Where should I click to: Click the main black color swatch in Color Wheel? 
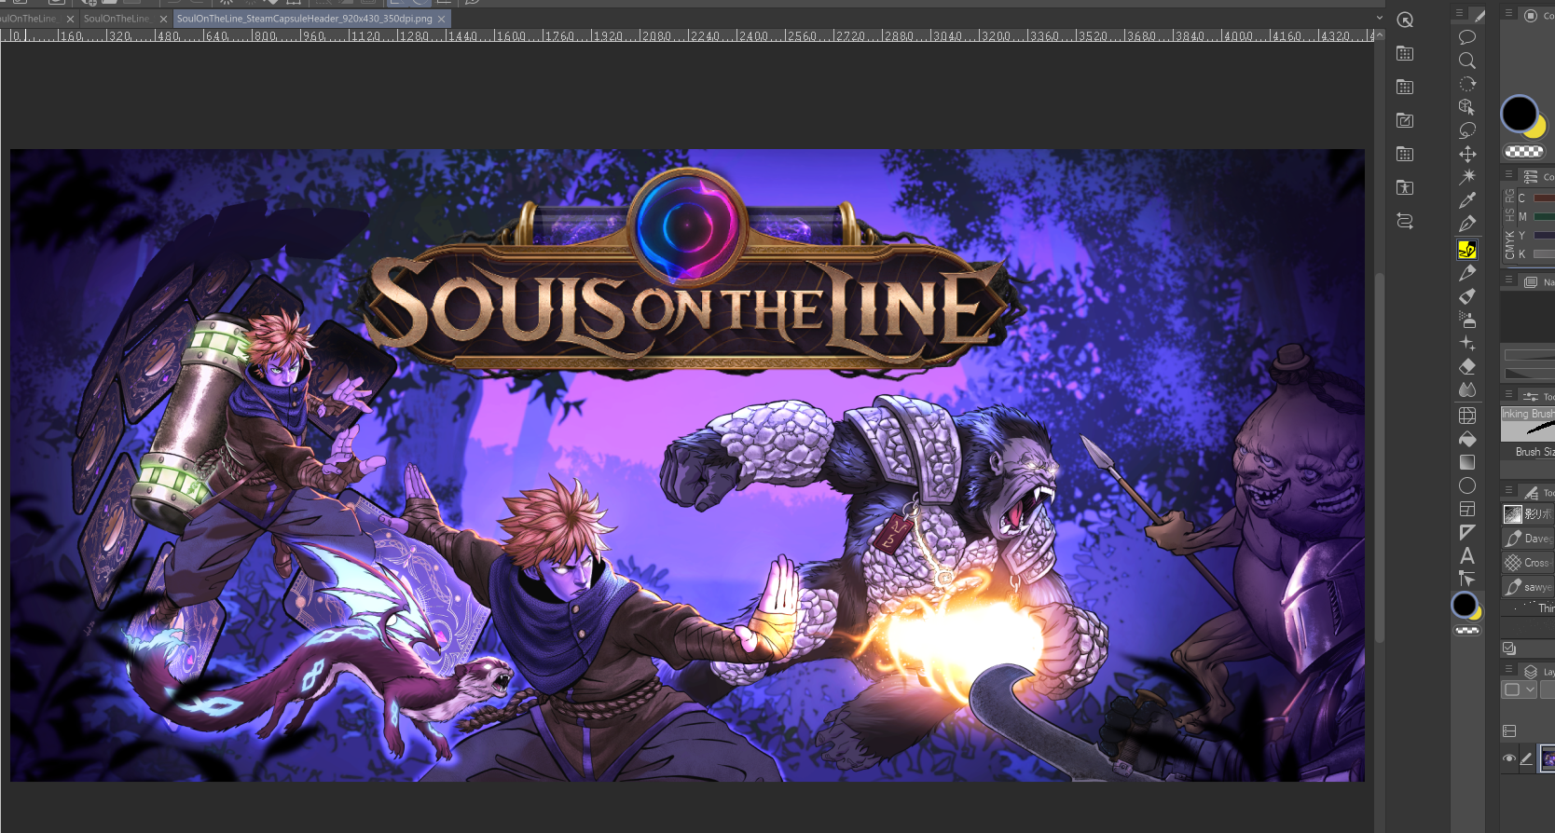click(x=1519, y=114)
